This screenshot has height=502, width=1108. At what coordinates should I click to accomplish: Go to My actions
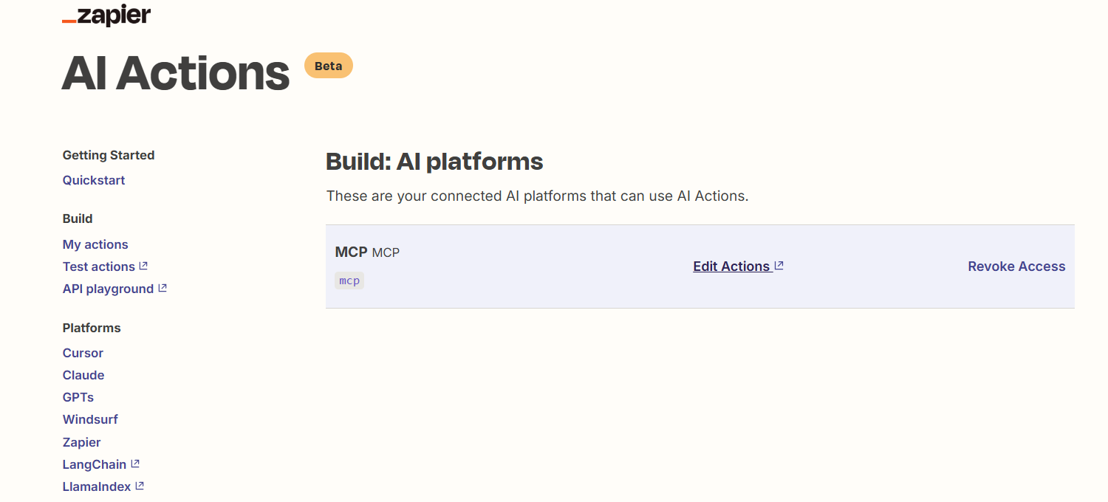95,244
